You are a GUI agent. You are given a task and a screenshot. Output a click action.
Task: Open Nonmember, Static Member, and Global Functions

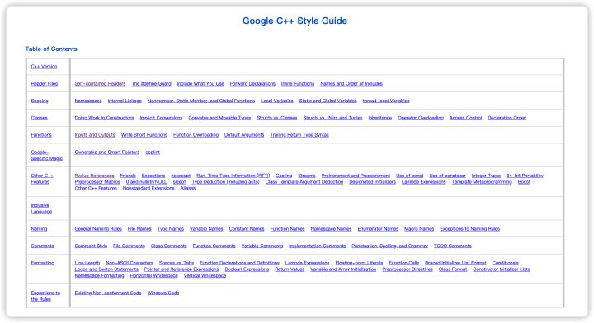(201, 101)
